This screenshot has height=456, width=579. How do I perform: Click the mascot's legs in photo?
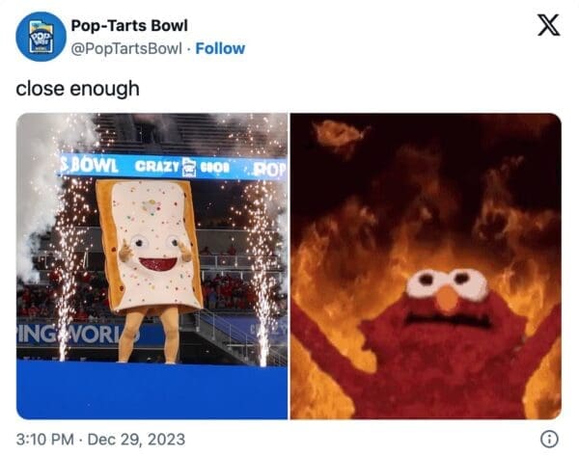tap(150, 335)
